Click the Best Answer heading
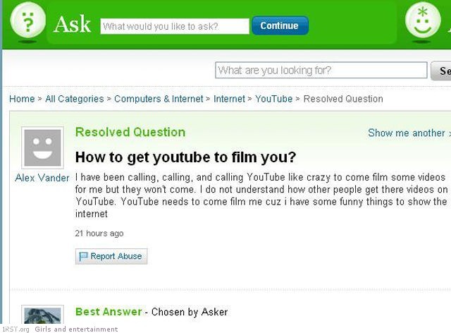Screen dimensions: 451x333 [109, 312]
